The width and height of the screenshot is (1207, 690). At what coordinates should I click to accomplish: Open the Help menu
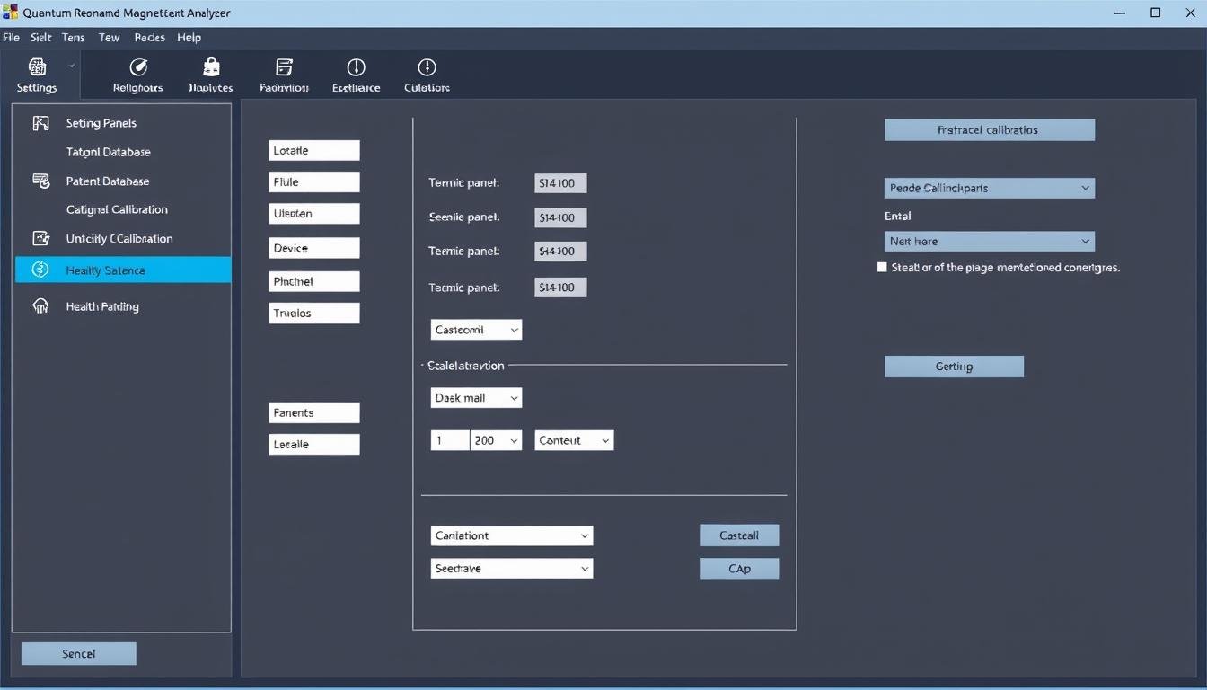click(x=189, y=38)
